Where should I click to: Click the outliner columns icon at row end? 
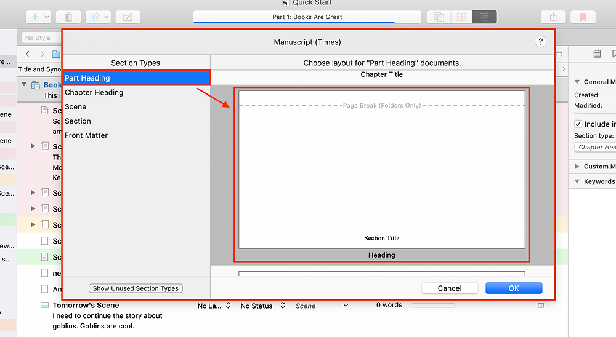[x=541, y=305]
